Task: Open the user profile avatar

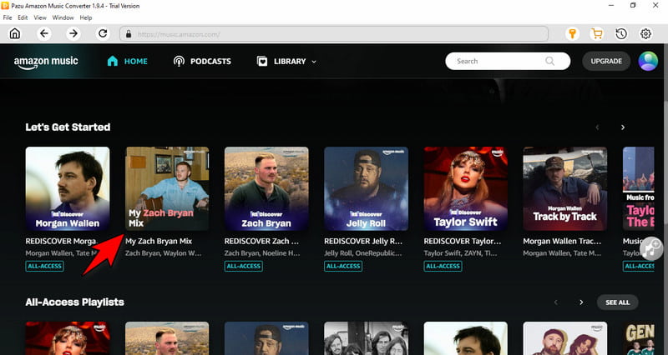Action: tap(648, 61)
